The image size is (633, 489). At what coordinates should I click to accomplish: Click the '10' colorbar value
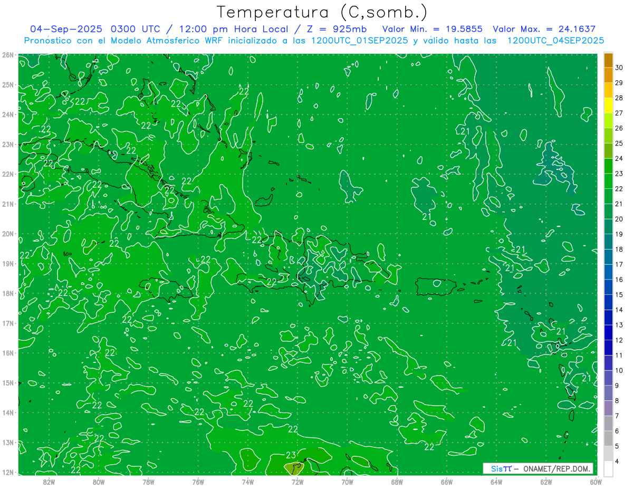pyautogui.click(x=619, y=370)
